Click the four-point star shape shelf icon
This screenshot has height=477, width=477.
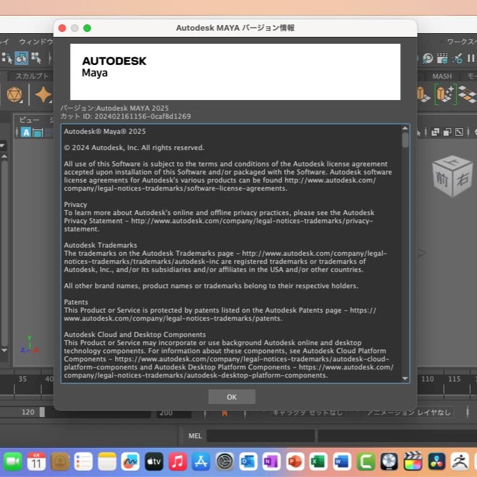tap(43, 95)
